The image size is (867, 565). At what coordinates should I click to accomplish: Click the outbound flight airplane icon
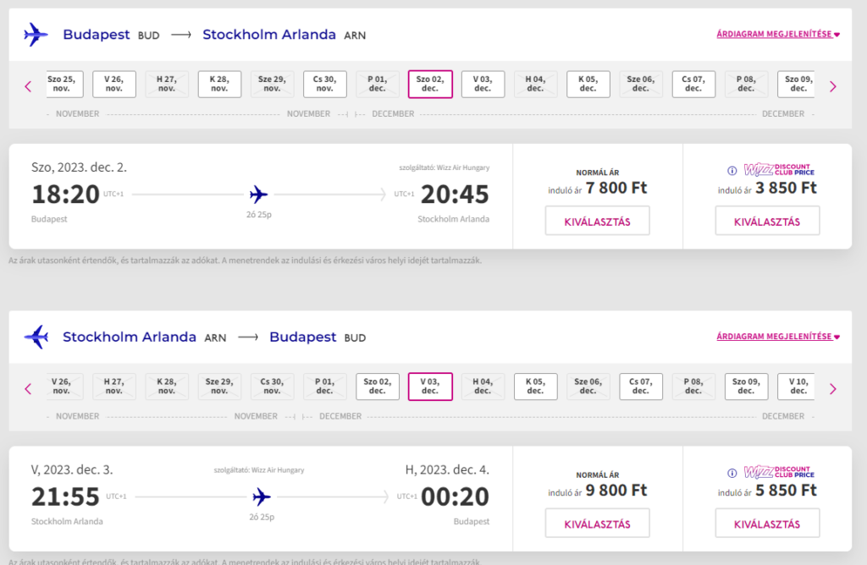pos(36,35)
